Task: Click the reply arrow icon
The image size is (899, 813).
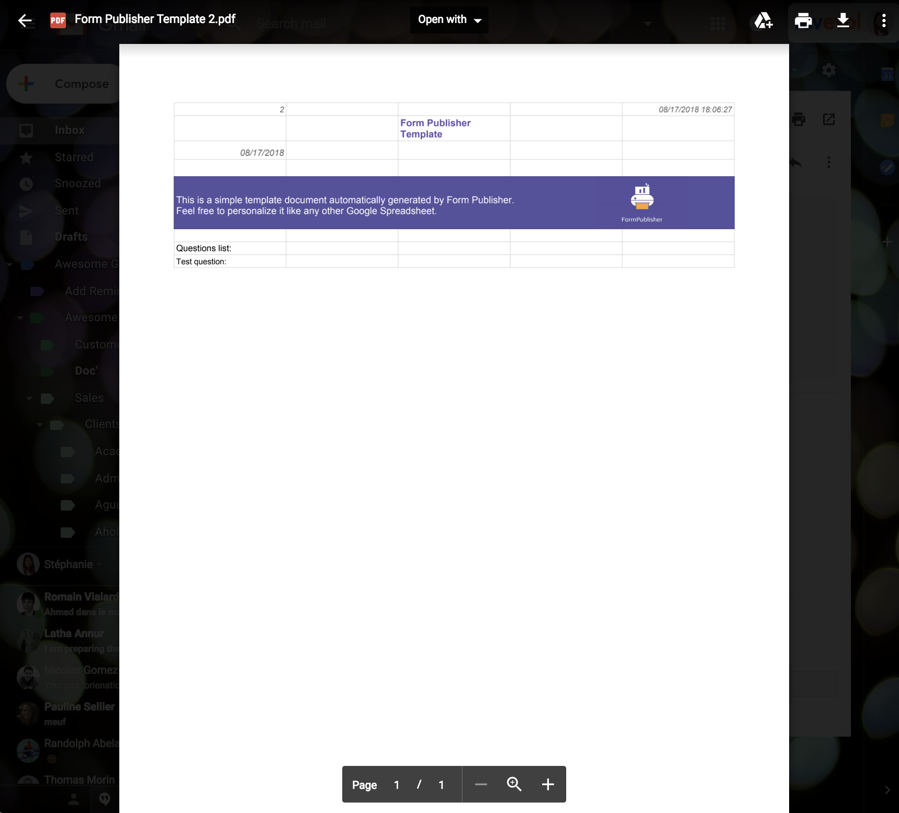Action: [795, 163]
